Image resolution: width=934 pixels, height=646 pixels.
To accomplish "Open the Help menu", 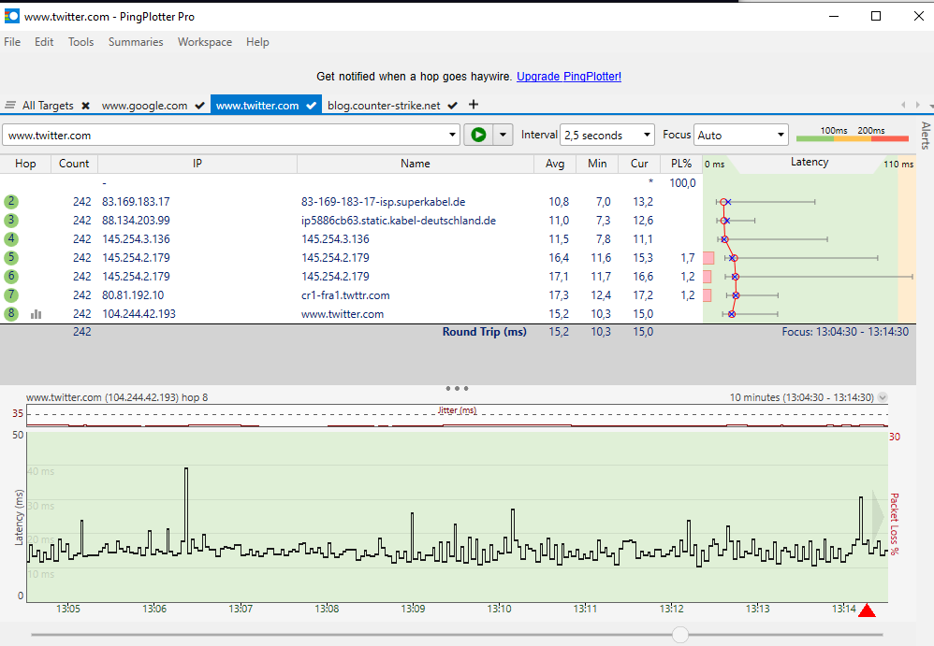I will (257, 42).
